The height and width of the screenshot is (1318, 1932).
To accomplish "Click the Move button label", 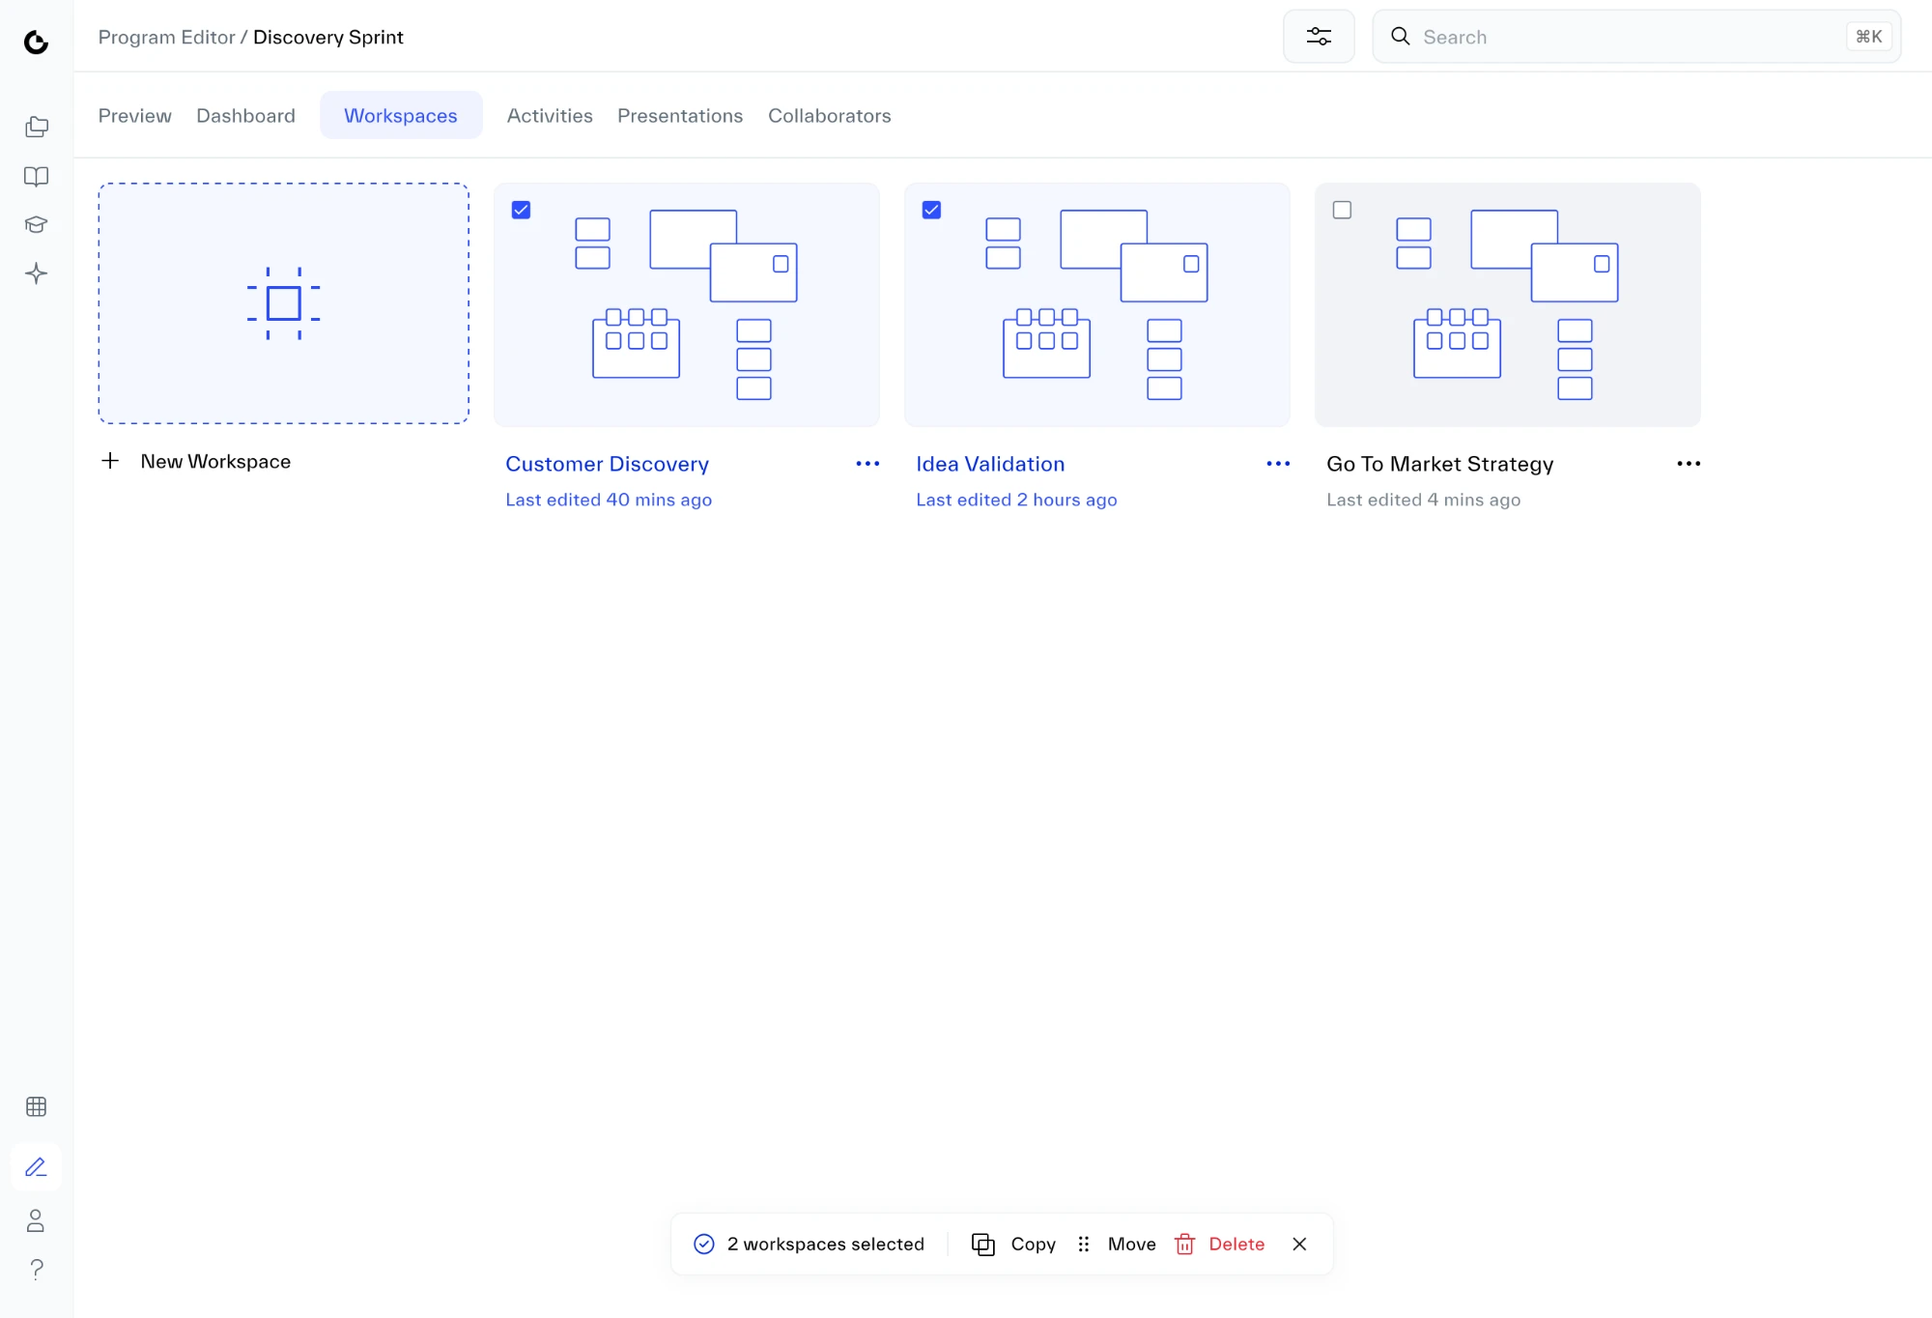I will point(1131,1244).
